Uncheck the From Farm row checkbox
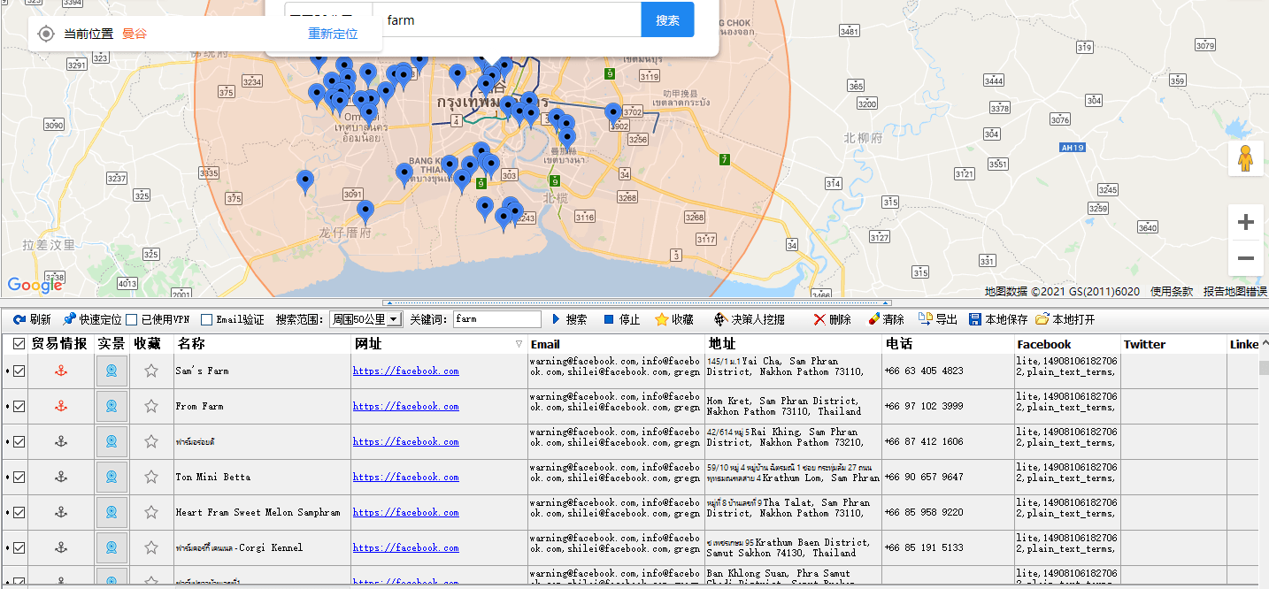 [x=19, y=407]
